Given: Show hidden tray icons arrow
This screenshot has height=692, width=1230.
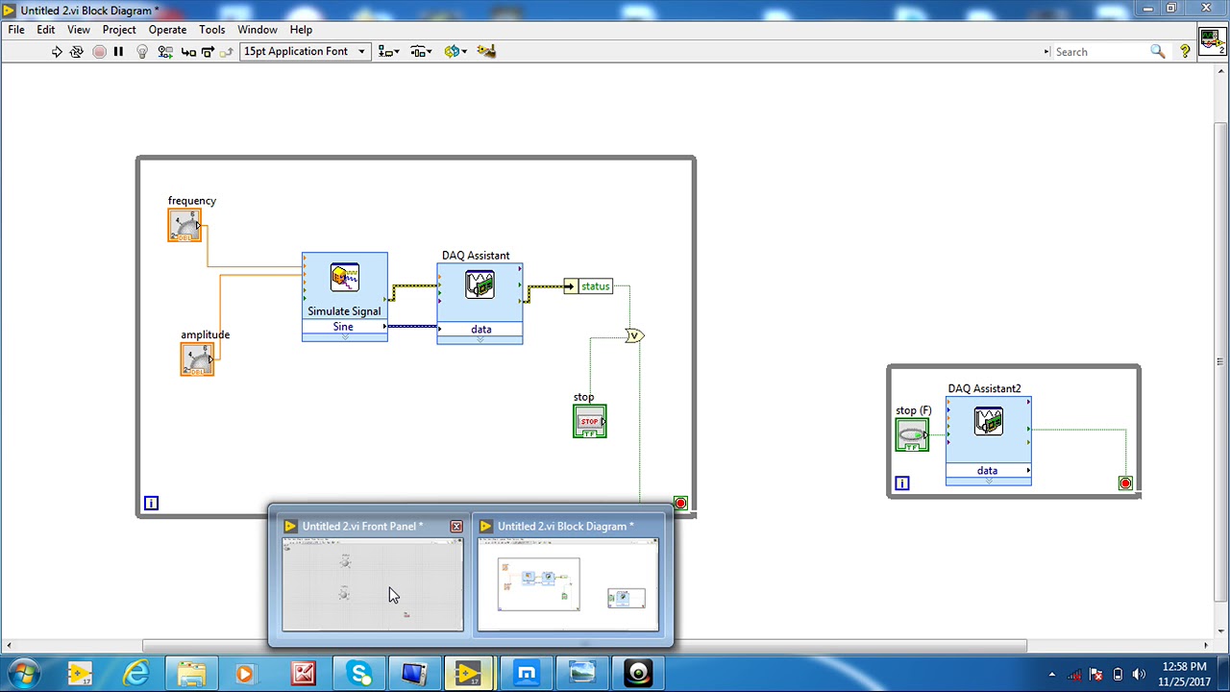Looking at the screenshot, I should click(x=1052, y=675).
